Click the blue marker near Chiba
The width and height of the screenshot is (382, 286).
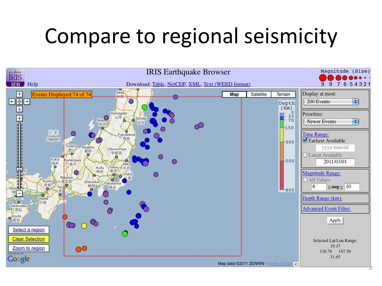pyautogui.click(x=125, y=181)
